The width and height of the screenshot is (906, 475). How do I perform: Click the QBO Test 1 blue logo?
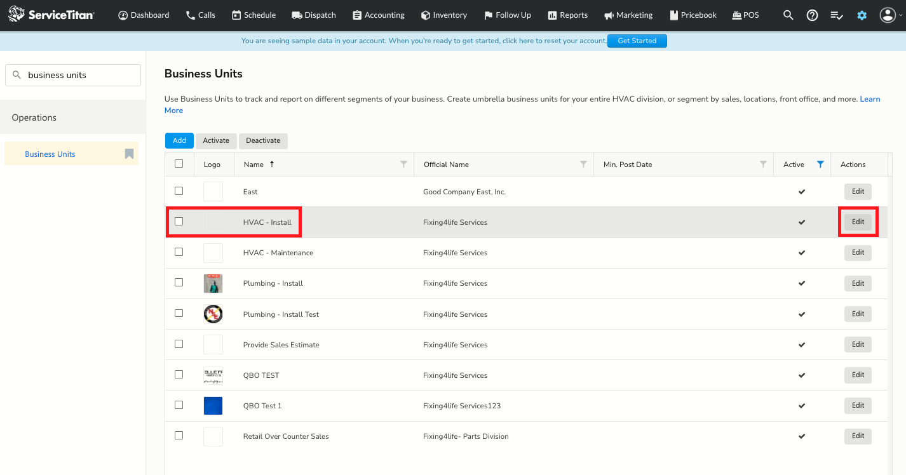[x=213, y=405]
